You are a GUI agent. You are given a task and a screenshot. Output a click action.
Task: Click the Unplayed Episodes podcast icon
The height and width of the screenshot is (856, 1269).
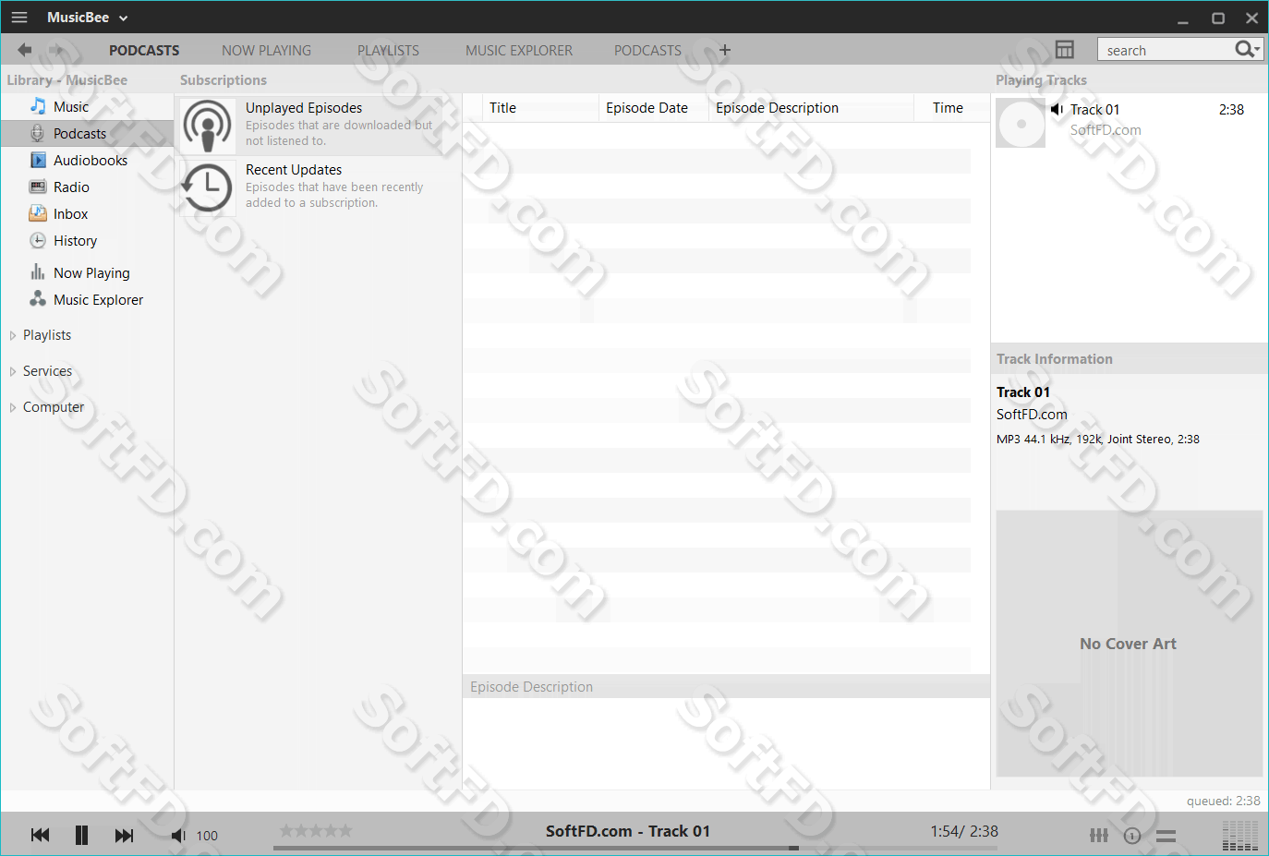point(208,127)
